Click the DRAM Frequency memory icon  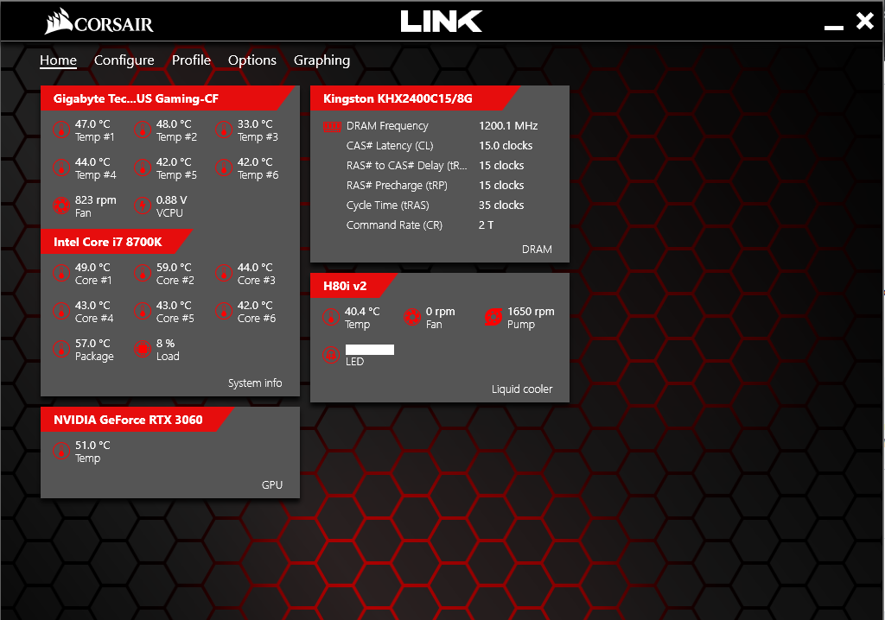coord(332,126)
